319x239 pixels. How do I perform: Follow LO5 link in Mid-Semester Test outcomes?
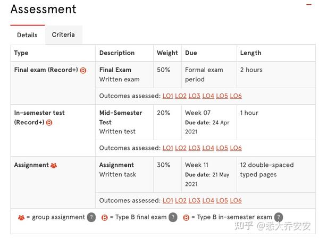(x=222, y=148)
